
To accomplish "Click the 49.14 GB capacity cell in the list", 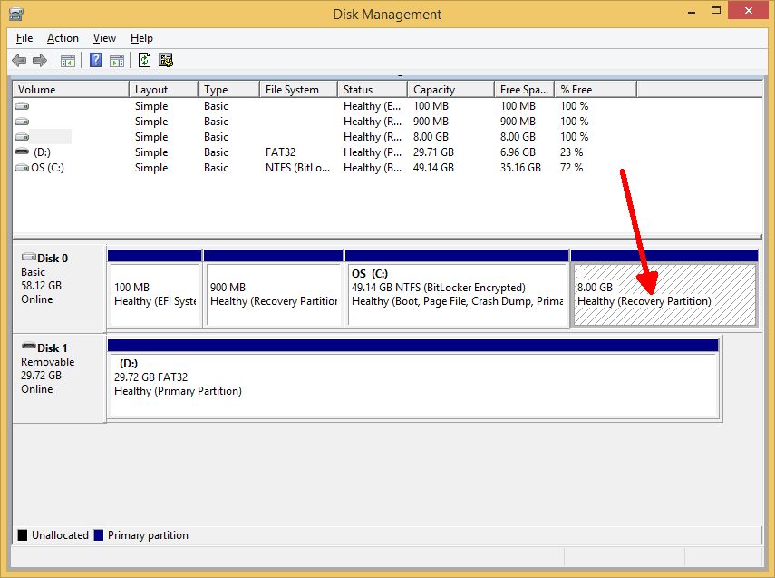I will click(433, 168).
